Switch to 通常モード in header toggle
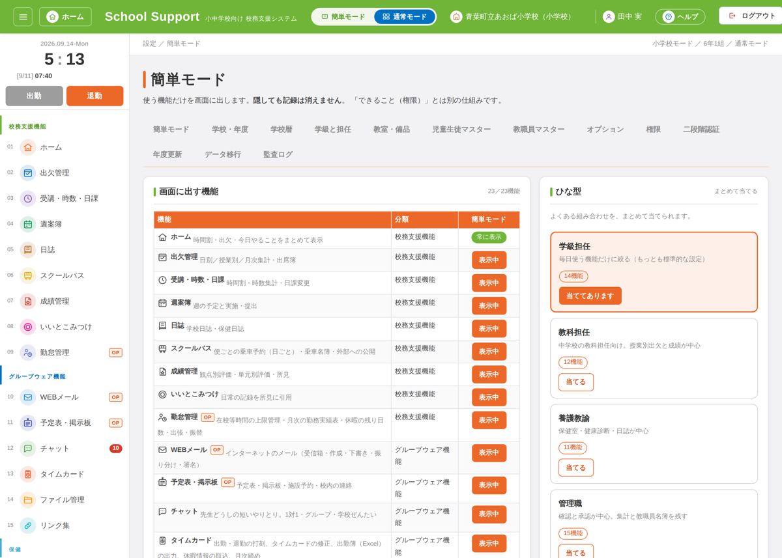 (x=404, y=16)
